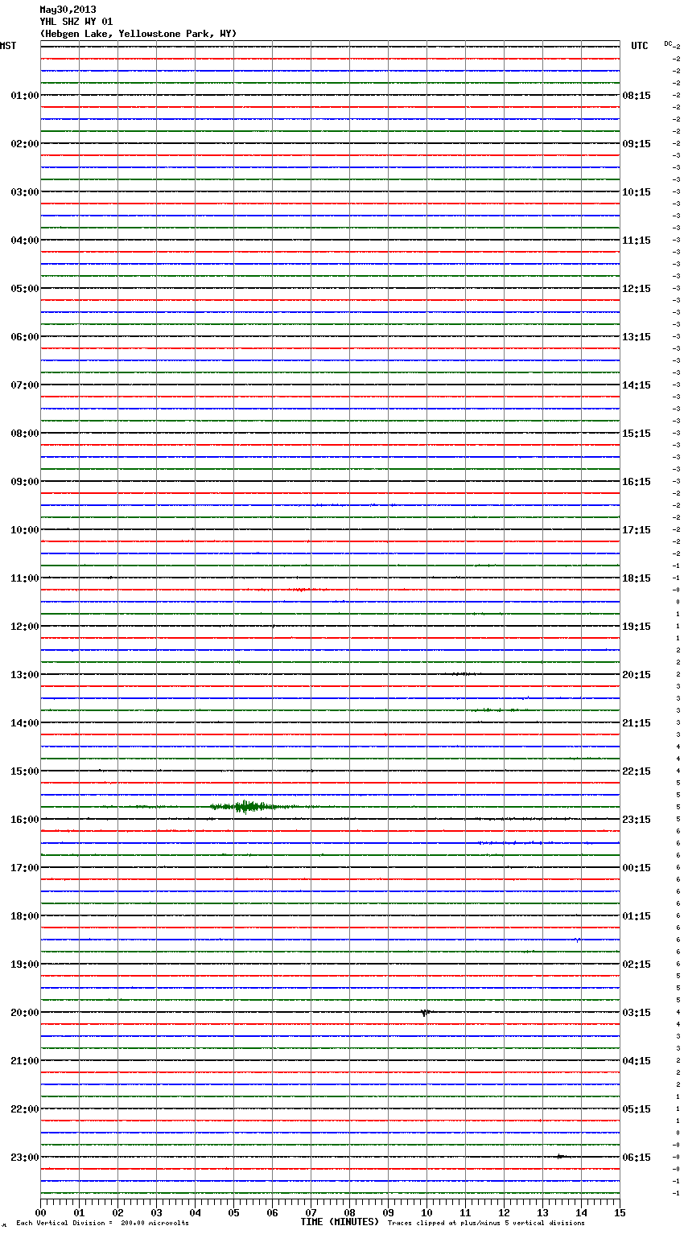Select the 18:00 MST time label

[25, 916]
